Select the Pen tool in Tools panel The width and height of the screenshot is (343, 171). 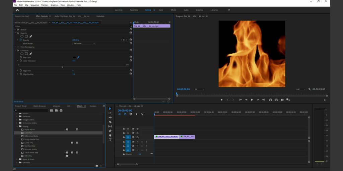pos(110,131)
